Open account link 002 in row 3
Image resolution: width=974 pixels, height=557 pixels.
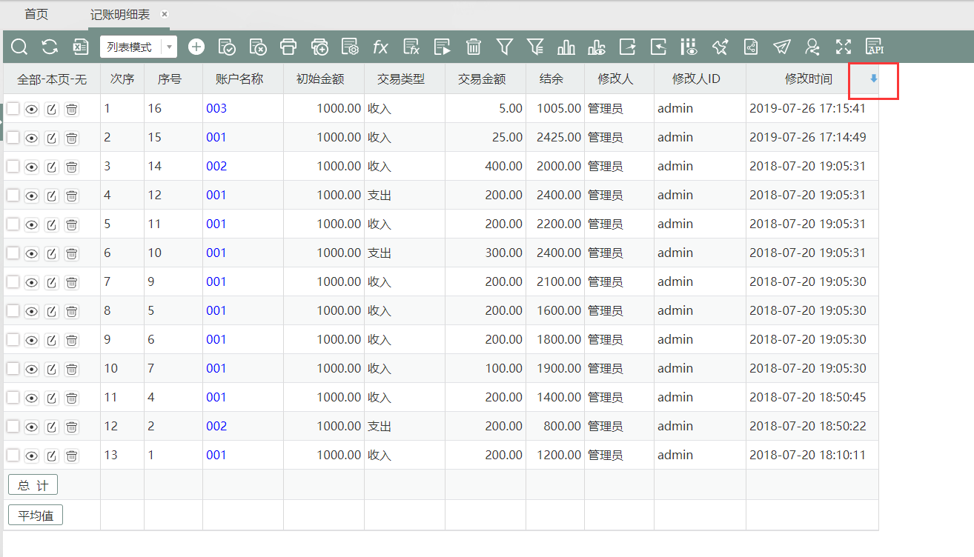pyautogui.click(x=216, y=166)
